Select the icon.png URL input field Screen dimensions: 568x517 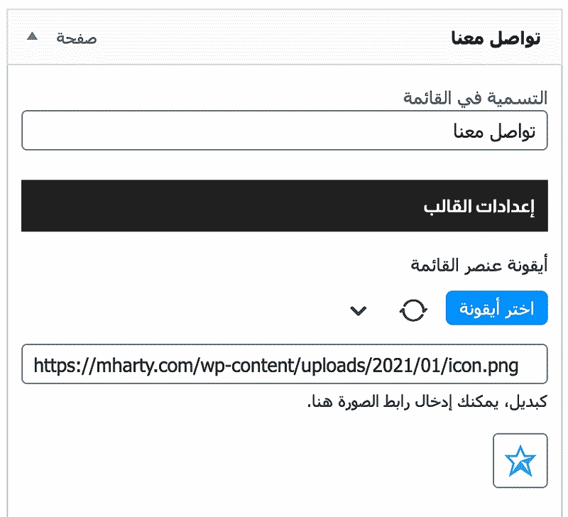tap(284, 363)
